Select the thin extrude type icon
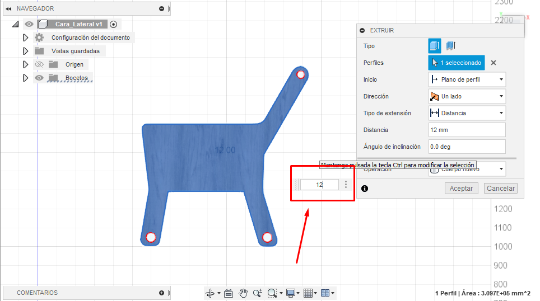This screenshot has width=540, height=301. [x=451, y=45]
